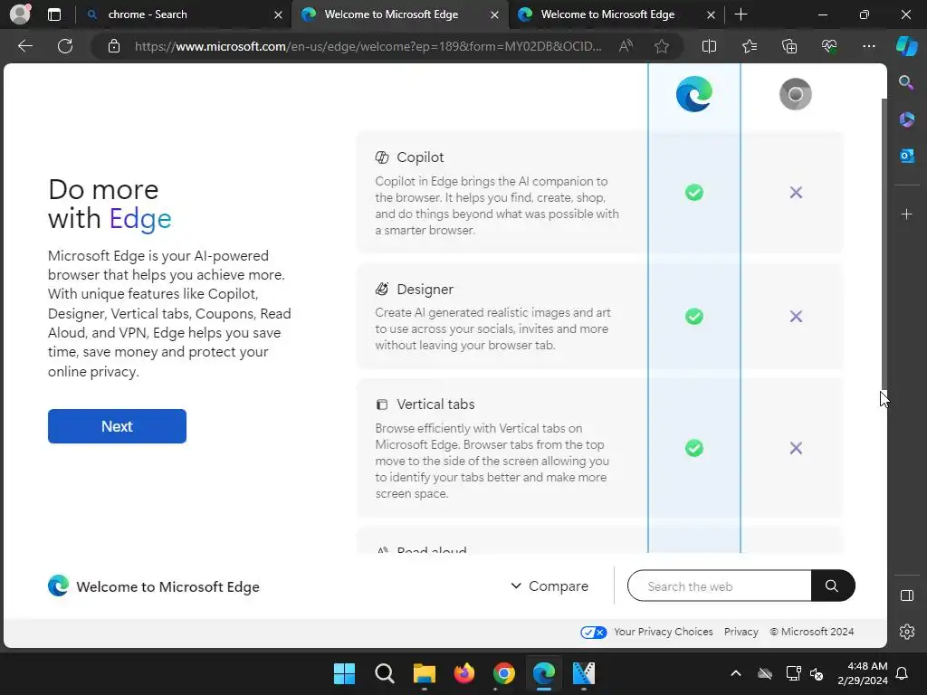Click the Your Privacy Choices toggle icon

point(593,633)
